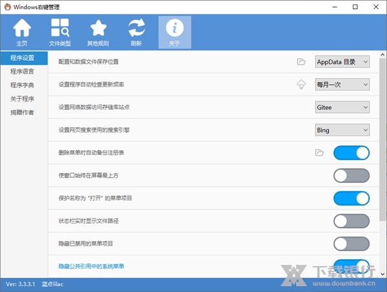The image size is (387, 292).
Task: Click the 刷新 refresh icon
Action: pos(136,32)
